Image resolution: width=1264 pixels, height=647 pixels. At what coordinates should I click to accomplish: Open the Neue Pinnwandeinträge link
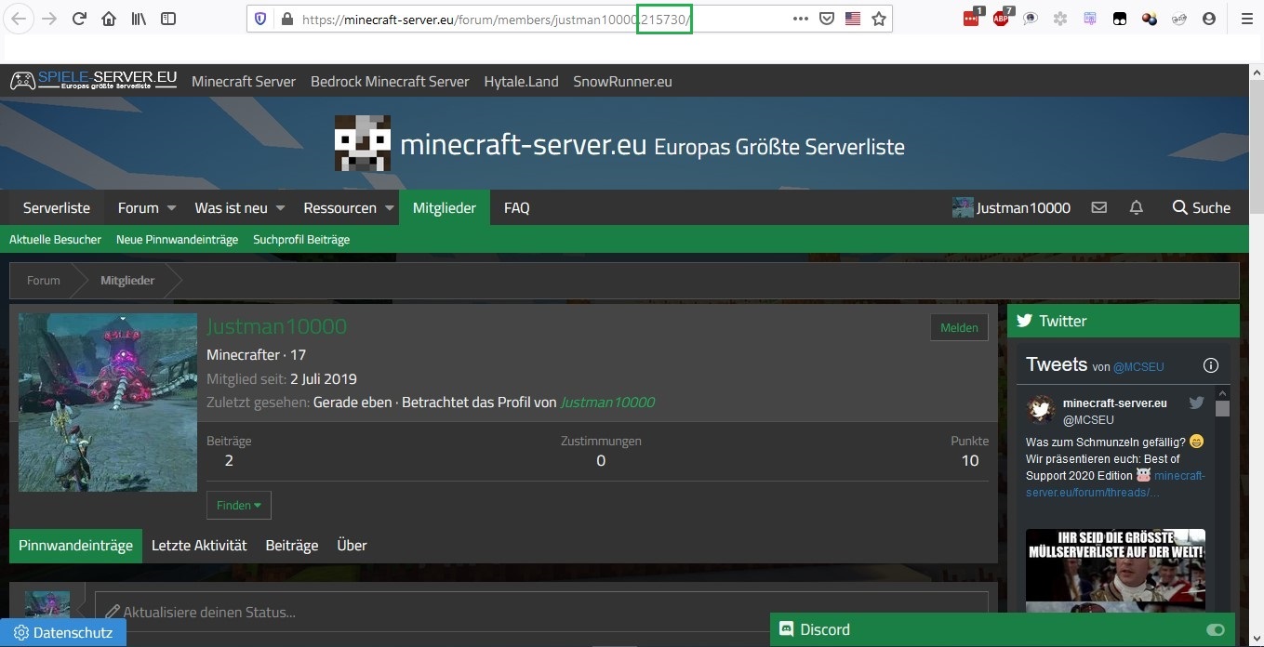[178, 239]
